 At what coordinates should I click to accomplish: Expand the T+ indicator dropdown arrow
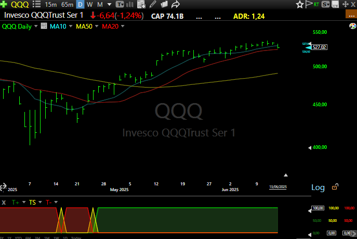click(24, 202)
